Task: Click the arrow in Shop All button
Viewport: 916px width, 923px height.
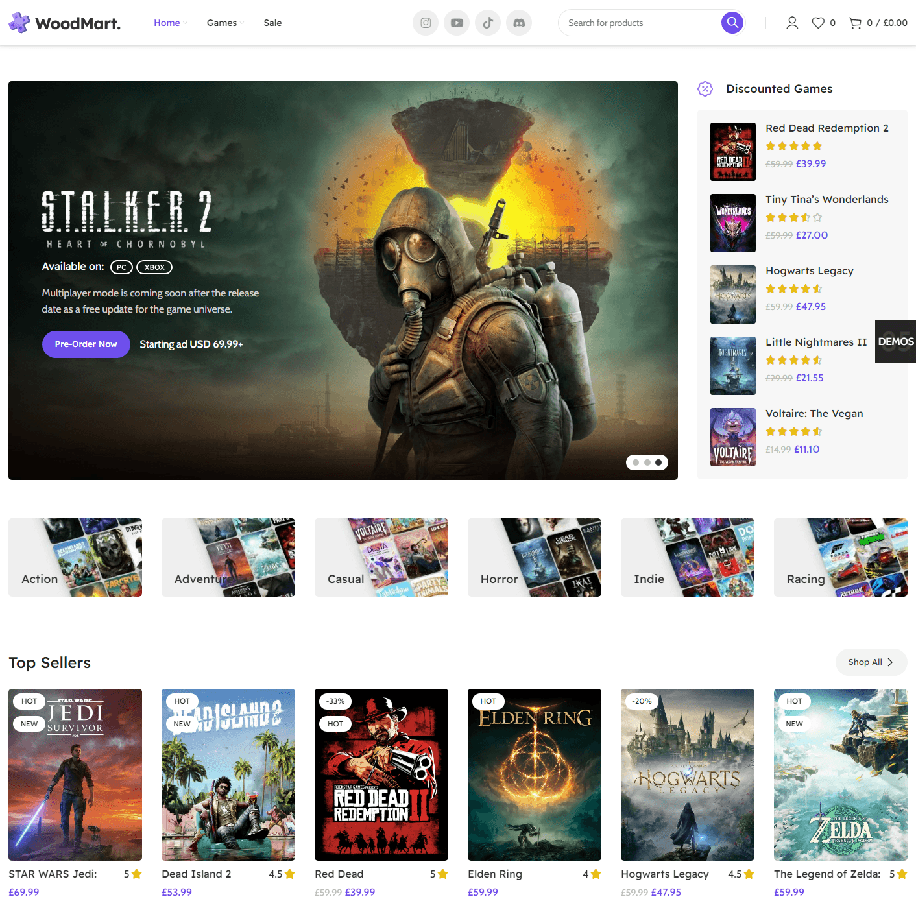Action: point(890,662)
